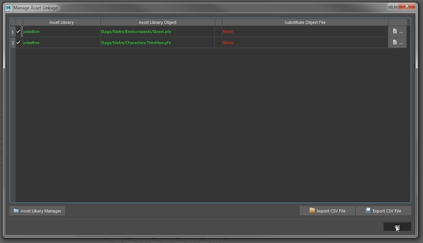Select primitive library in row 2
The image size is (423, 243).
click(x=32, y=43)
